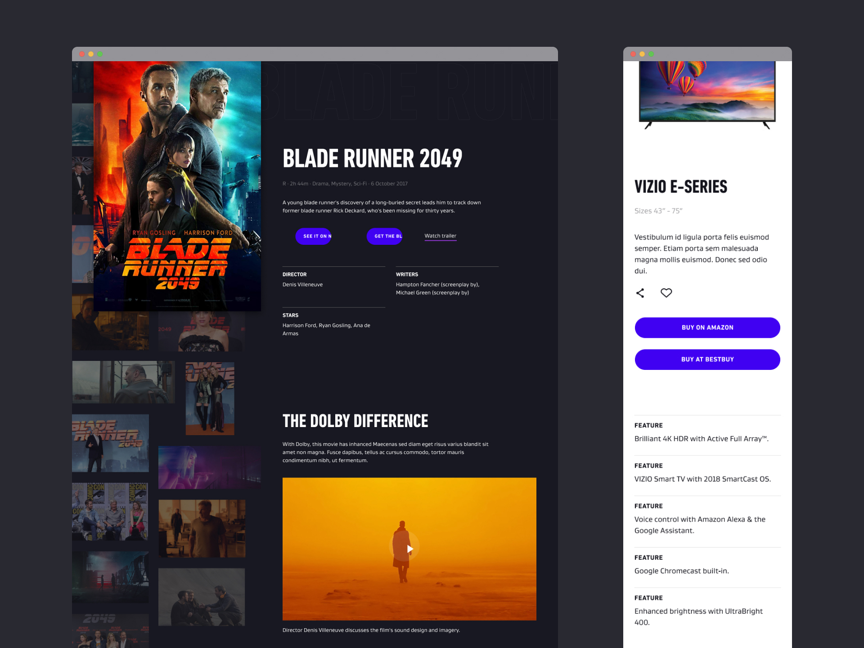Open thumbnail of dark industrial set scene
This screenshot has height=648, width=864.
point(110,577)
